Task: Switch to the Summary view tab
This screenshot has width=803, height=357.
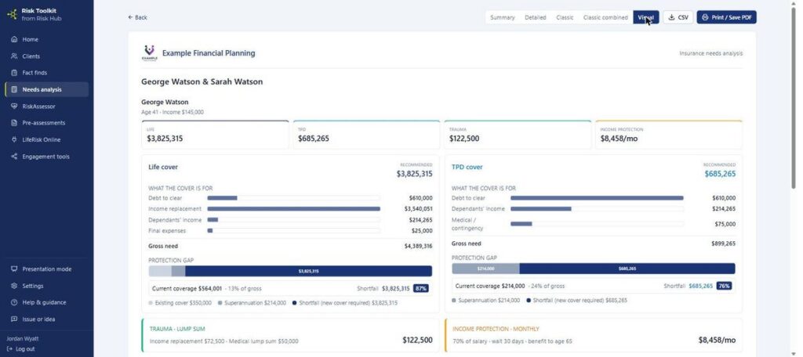Action: pos(503,17)
